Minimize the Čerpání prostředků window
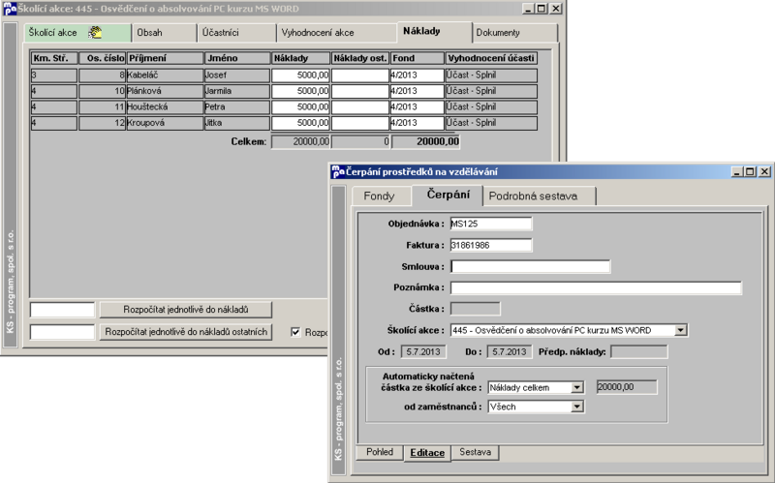The width and height of the screenshot is (775, 483). (x=738, y=171)
